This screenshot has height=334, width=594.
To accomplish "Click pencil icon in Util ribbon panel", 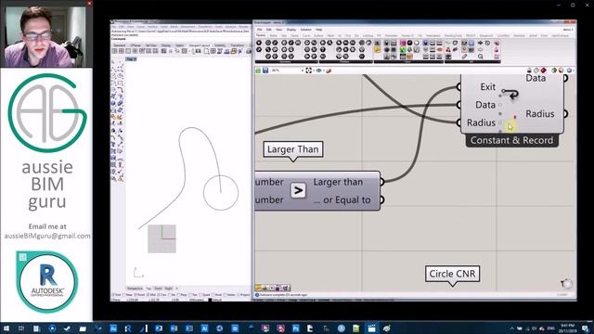I will pyautogui.click(x=464, y=57).
